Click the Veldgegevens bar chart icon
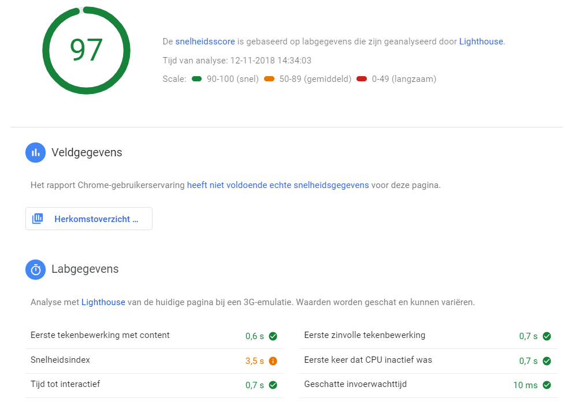The width and height of the screenshot is (565, 402). 35,153
